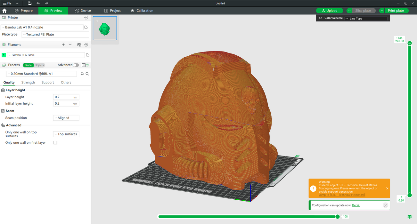
Task: Enable Only one wall on first layer
Action: 55,143
